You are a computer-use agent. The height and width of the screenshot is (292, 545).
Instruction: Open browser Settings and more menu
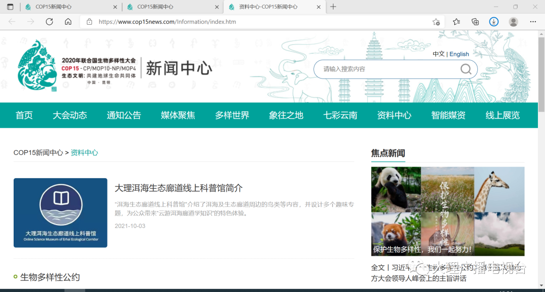point(533,22)
